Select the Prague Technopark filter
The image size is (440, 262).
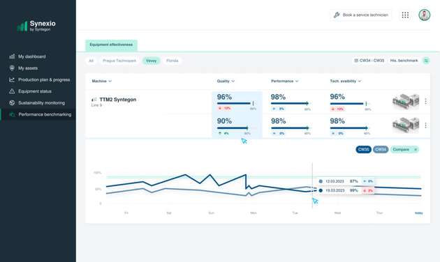tap(119, 61)
